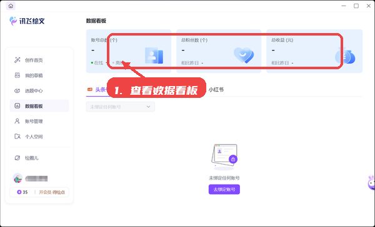Click 相比昨日 in the 总粉丝数 card

coord(190,63)
